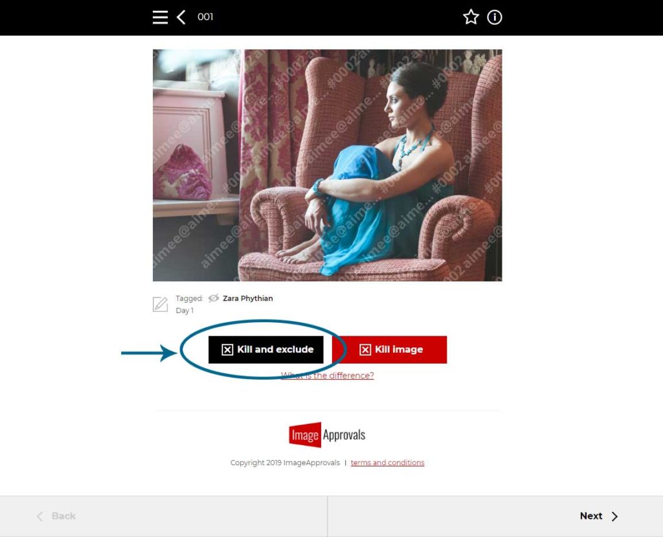Click the red Kill image button

(389, 349)
